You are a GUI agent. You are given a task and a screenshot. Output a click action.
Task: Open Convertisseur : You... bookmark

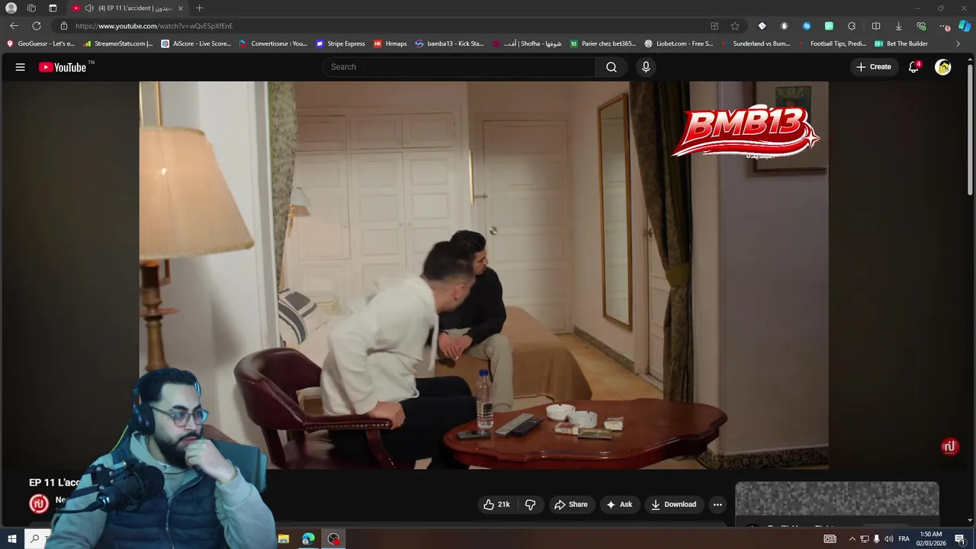[x=273, y=43]
